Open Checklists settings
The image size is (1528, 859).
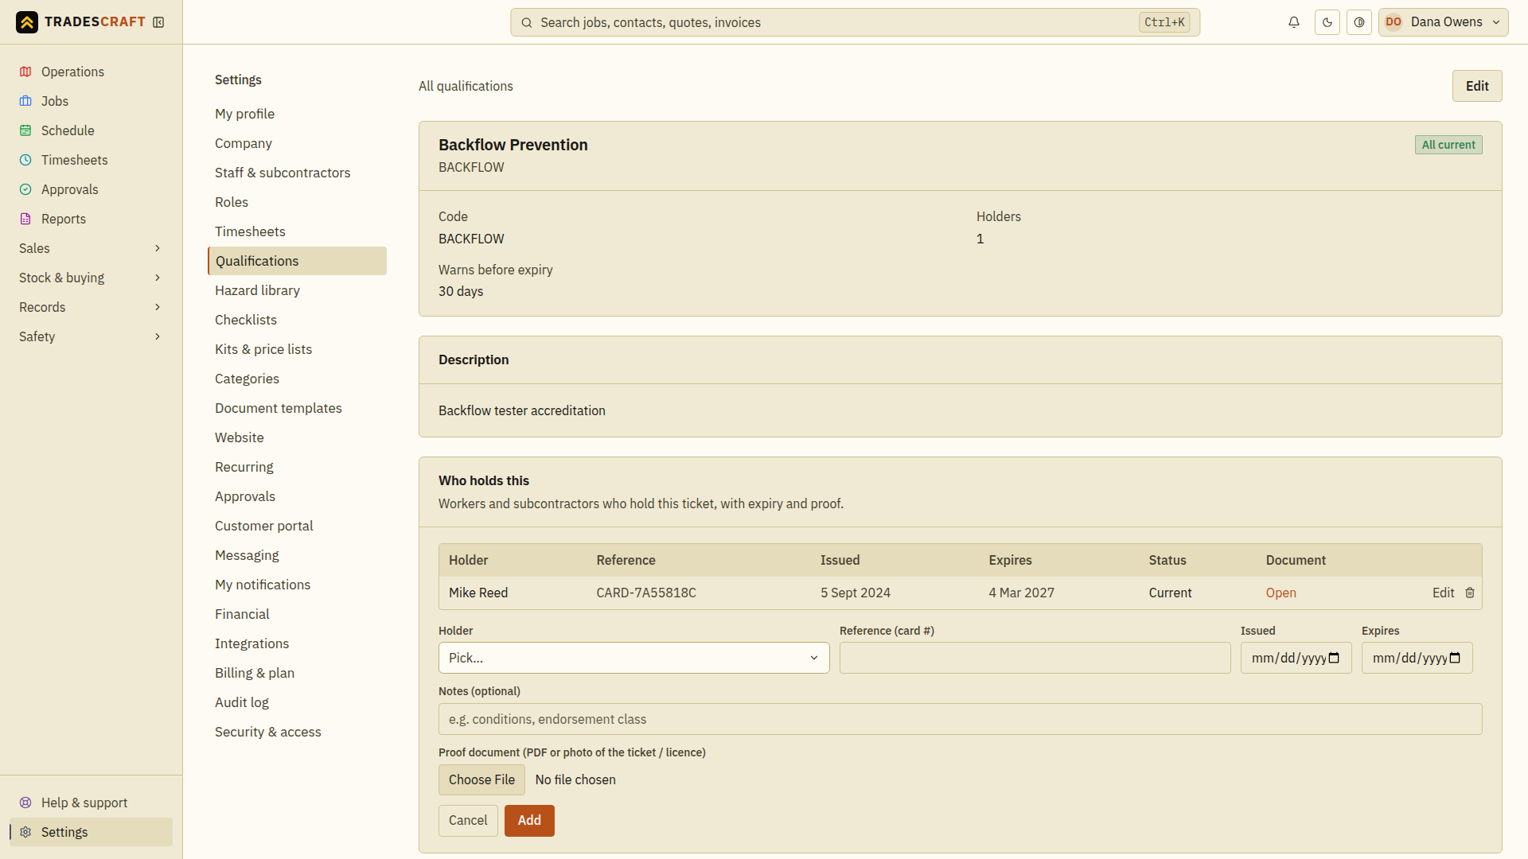tap(297, 320)
